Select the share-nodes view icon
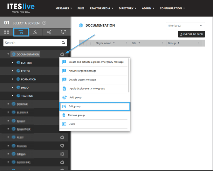Image resolution: width=213 pixels, height=171 pixels. pyautogui.click(x=49, y=32)
